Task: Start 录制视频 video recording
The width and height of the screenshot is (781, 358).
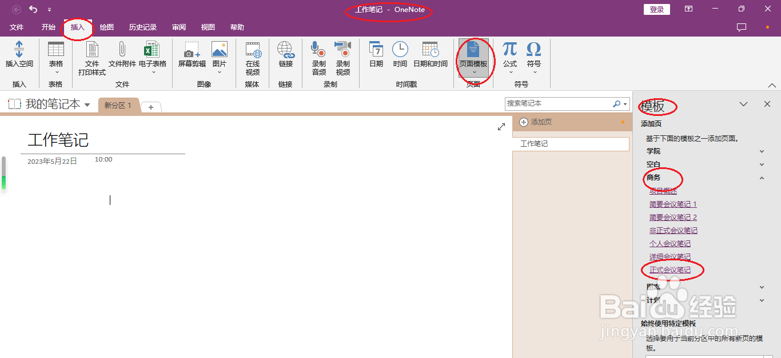Action: point(343,58)
